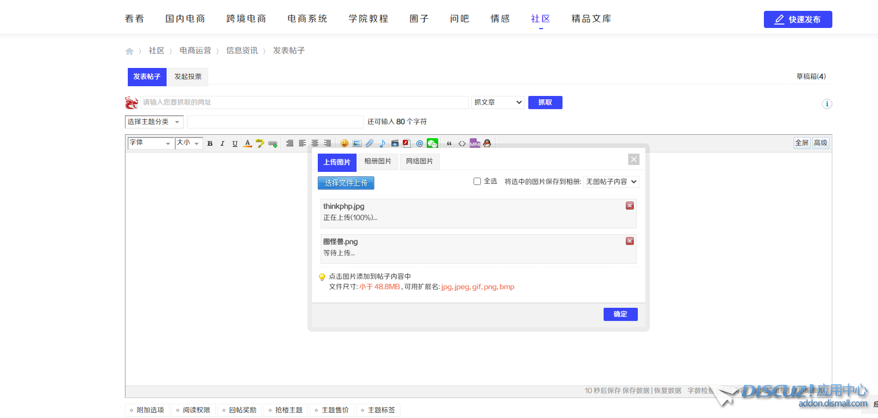
Task: Expand 抢楼主题 section
Action: coord(285,410)
